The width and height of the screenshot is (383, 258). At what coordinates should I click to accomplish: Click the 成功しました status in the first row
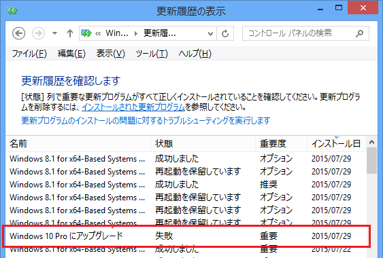[x=177, y=159]
